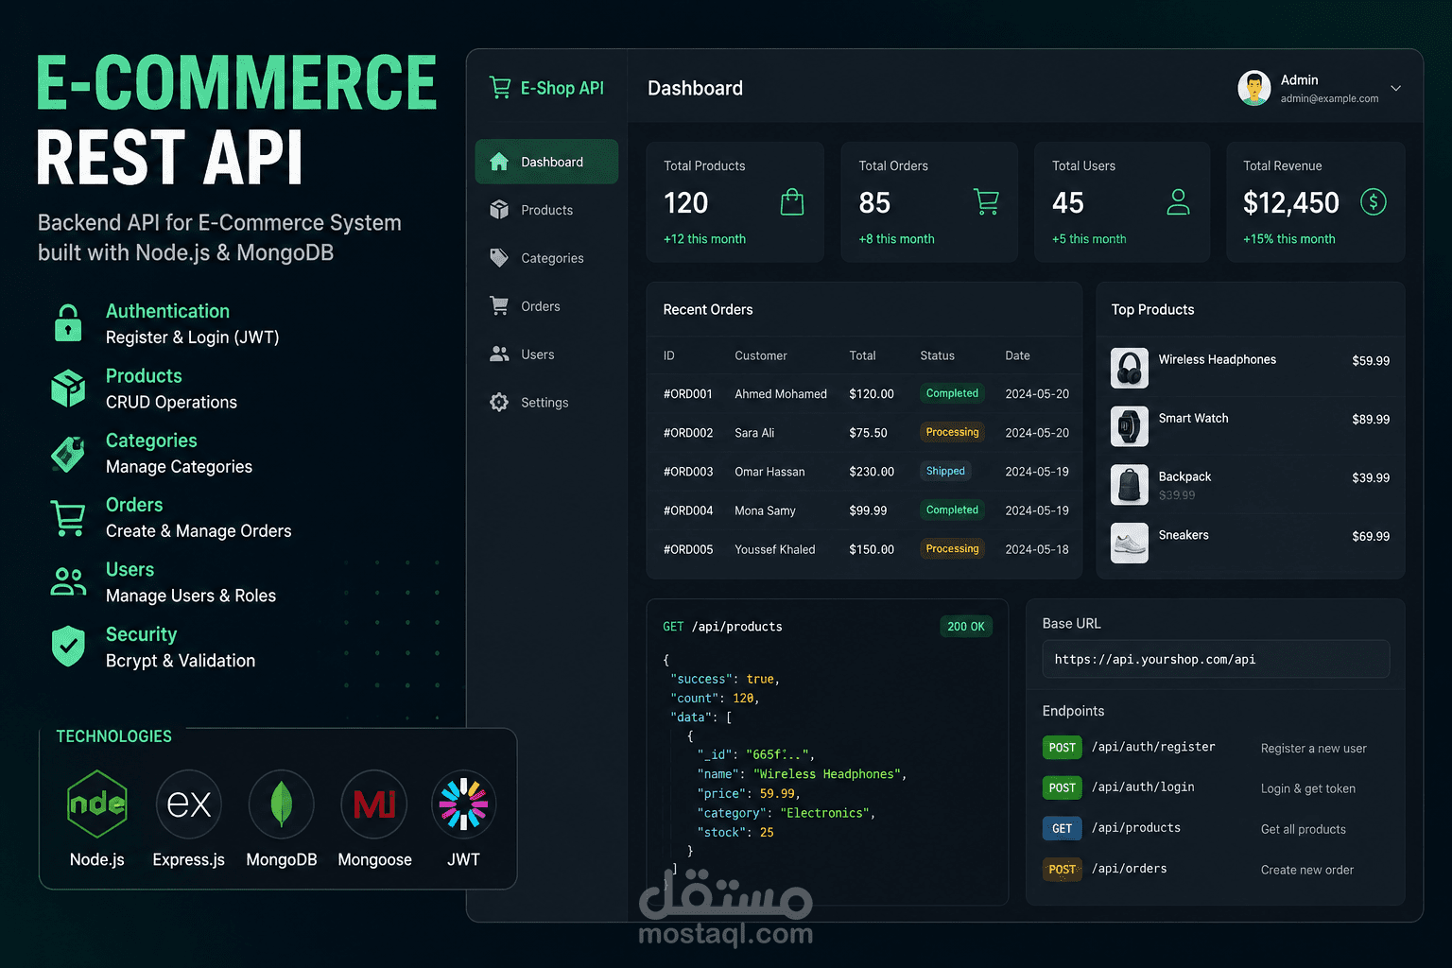Click customer name Omar Hassan
1452x968 pixels.
pos(770,472)
